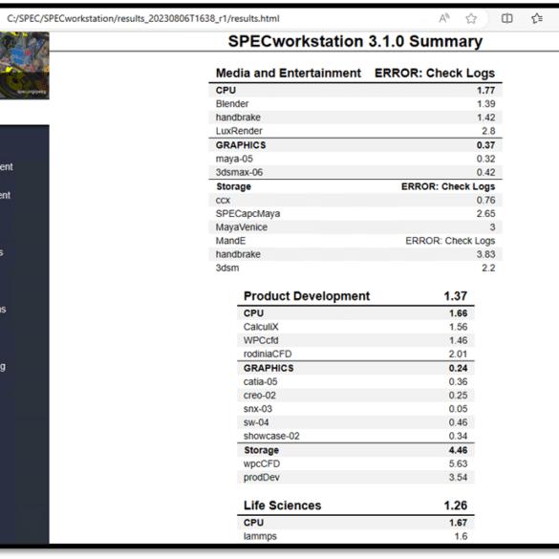The image size is (559, 559).
Task: Click Product Development score 1.37
Action: pos(455,296)
